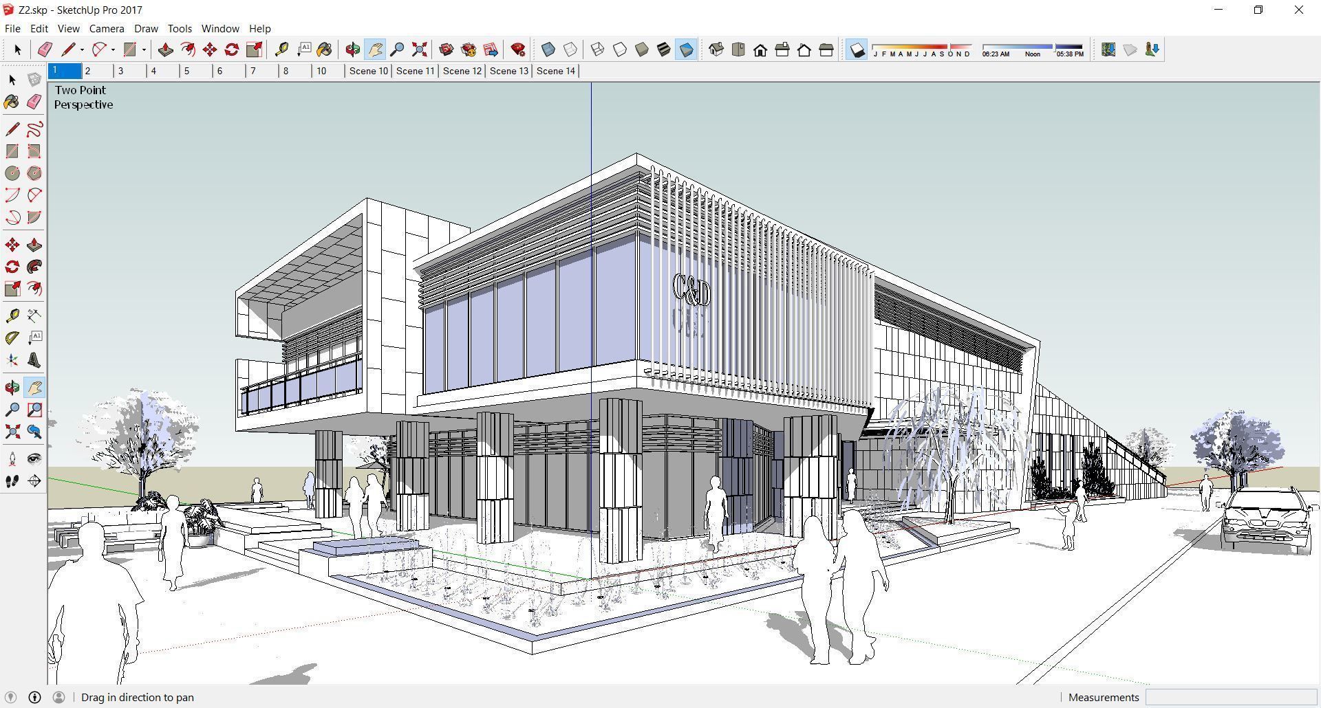Select the Paint Bucket tool in top toolbar
This screenshot has width=1321, height=708.
pos(325,49)
